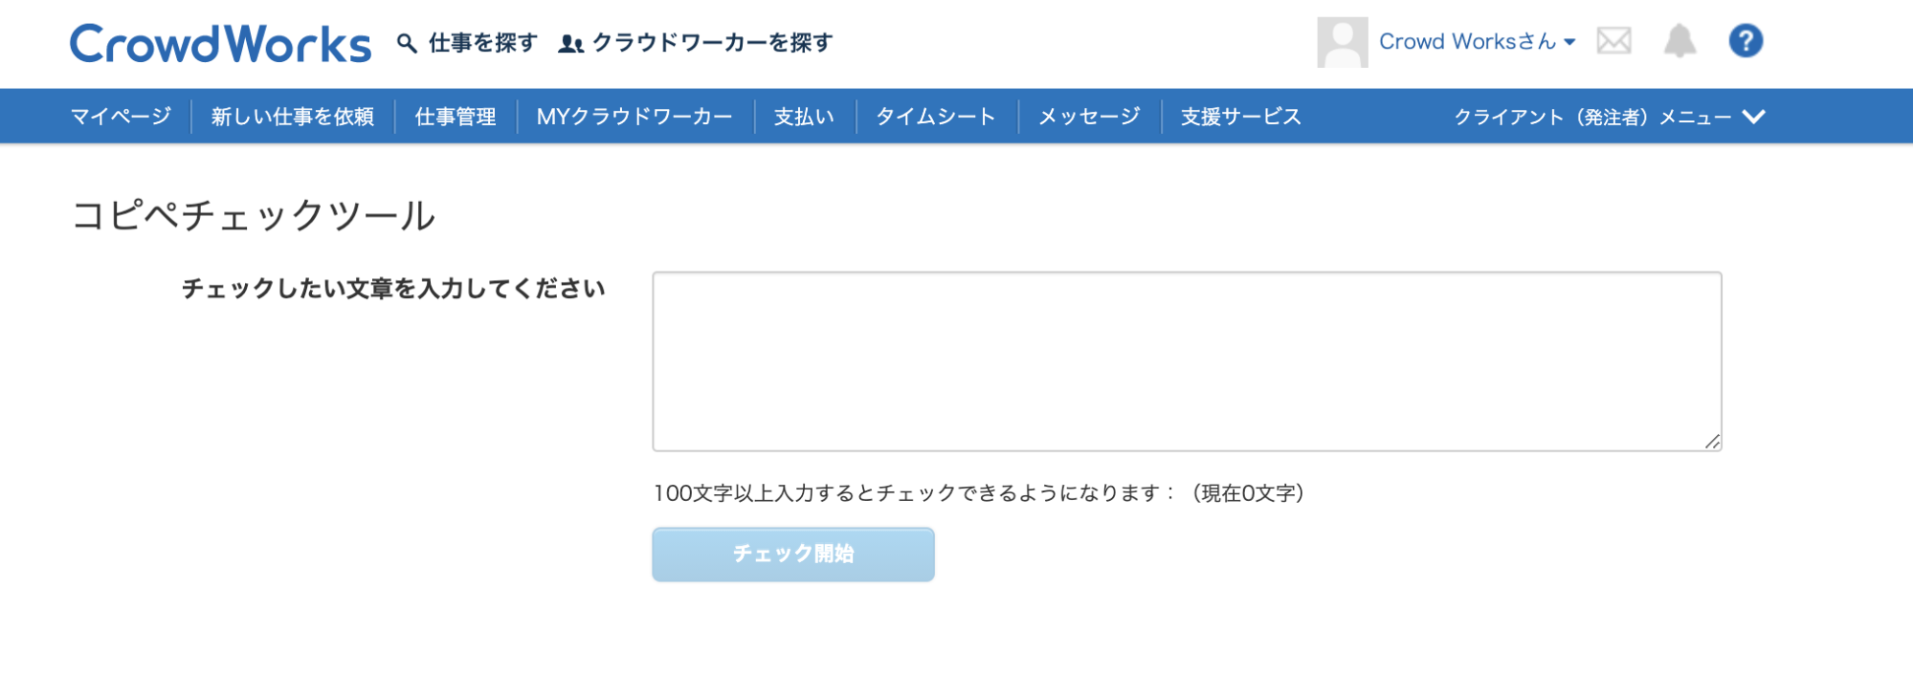Click the blue help question mark icon
Image resolution: width=1913 pixels, height=697 pixels.
1746,41
